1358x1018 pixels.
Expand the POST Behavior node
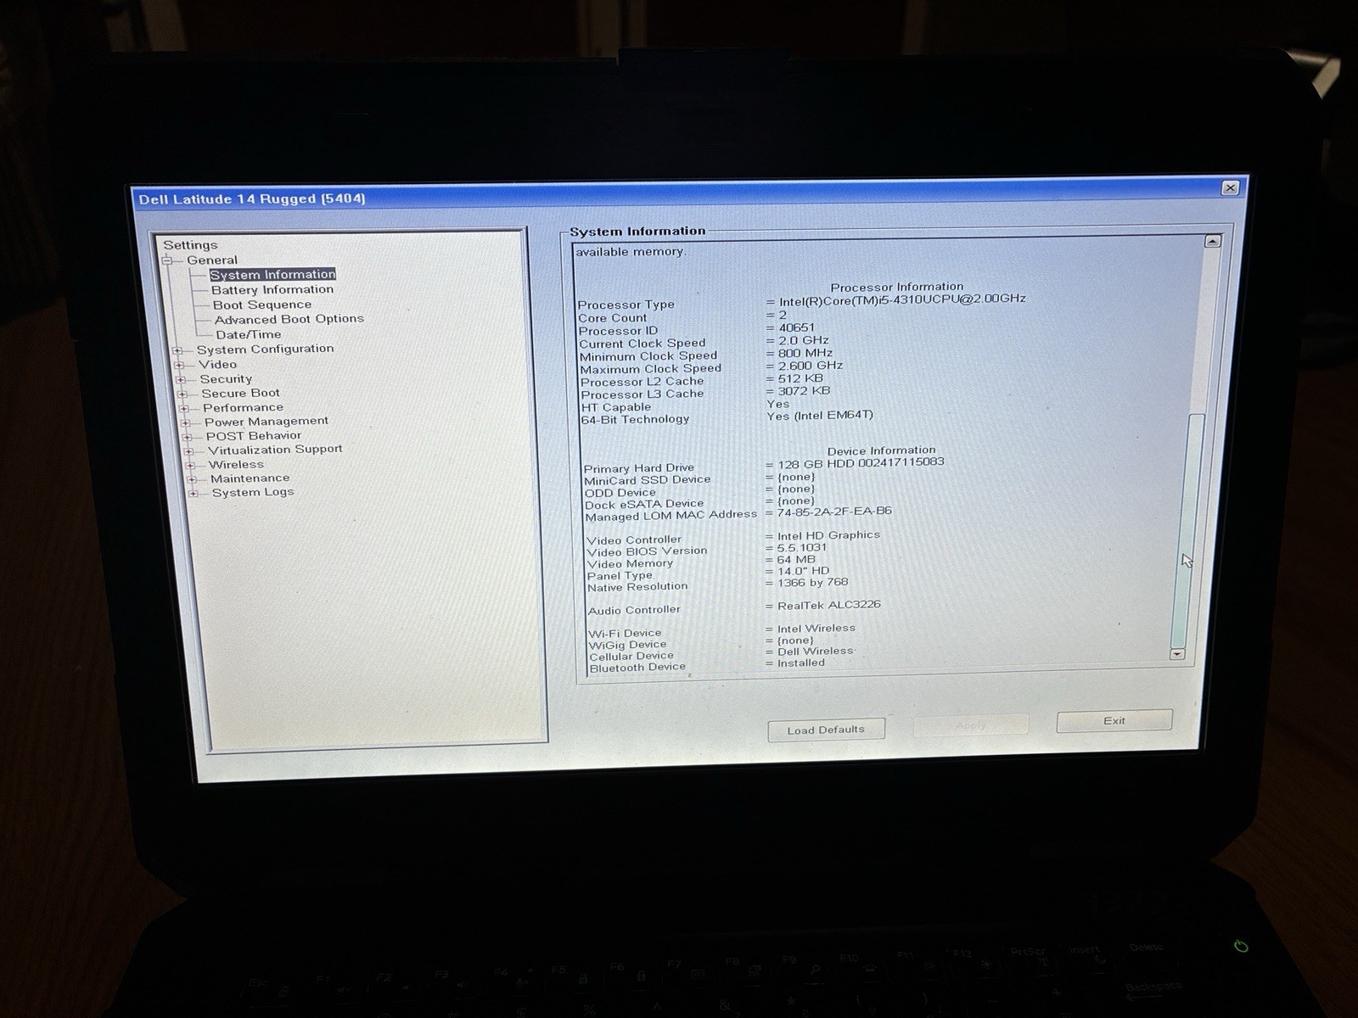point(187,437)
